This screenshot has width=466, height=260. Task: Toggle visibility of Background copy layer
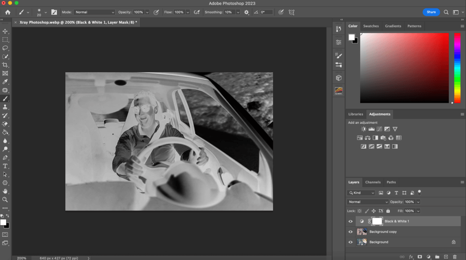click(350, 232)
